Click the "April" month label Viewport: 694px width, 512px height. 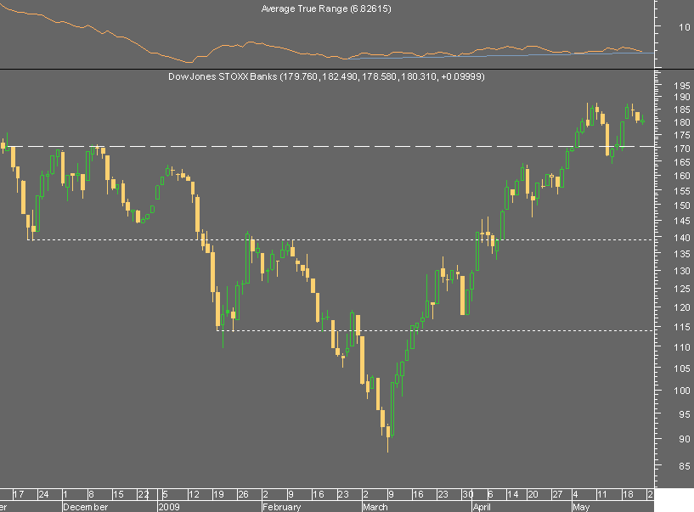pos(482,507)
